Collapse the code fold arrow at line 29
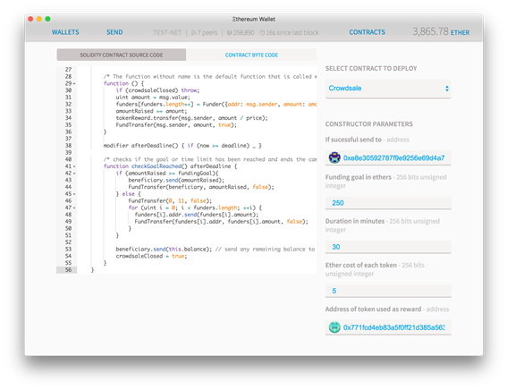This screenshot has width=507, height=390. [x=74, y=84]
